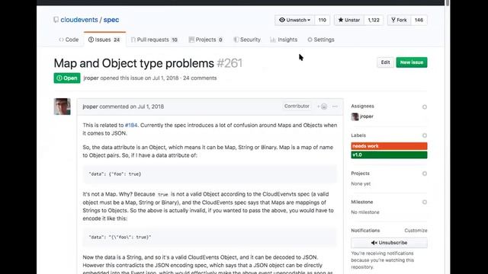Click the Assignees heading
488x274 pixels.
pos(363,107)
